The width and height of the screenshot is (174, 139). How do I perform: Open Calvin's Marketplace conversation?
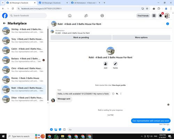coord(23,50)
